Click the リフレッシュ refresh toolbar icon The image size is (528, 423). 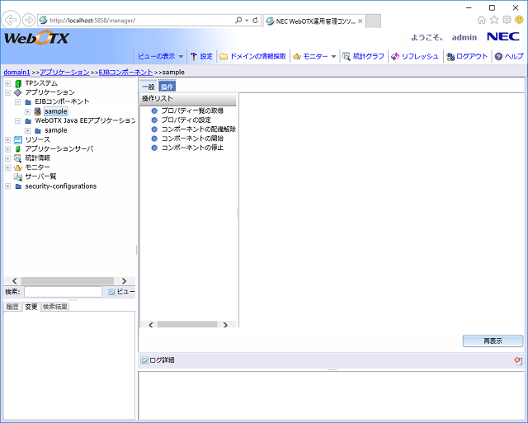coord(395,56)
